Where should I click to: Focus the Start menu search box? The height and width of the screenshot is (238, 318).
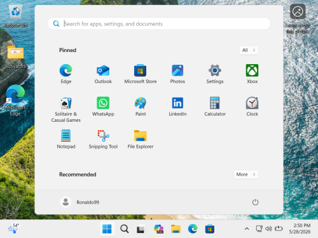pyautogui.click(x=159, y=23)
